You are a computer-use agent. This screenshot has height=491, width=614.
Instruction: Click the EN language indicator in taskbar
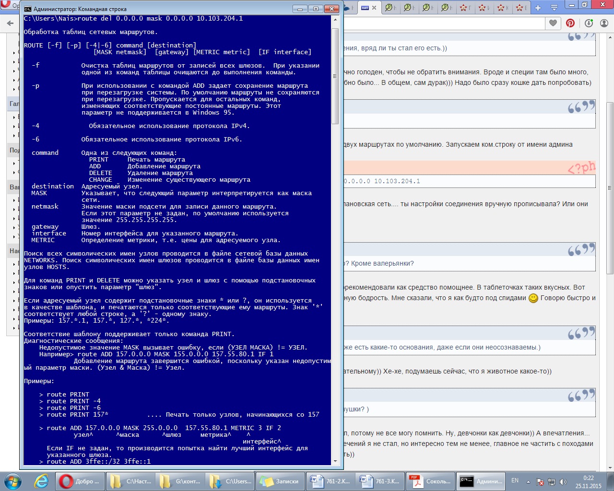coord(515,480)
